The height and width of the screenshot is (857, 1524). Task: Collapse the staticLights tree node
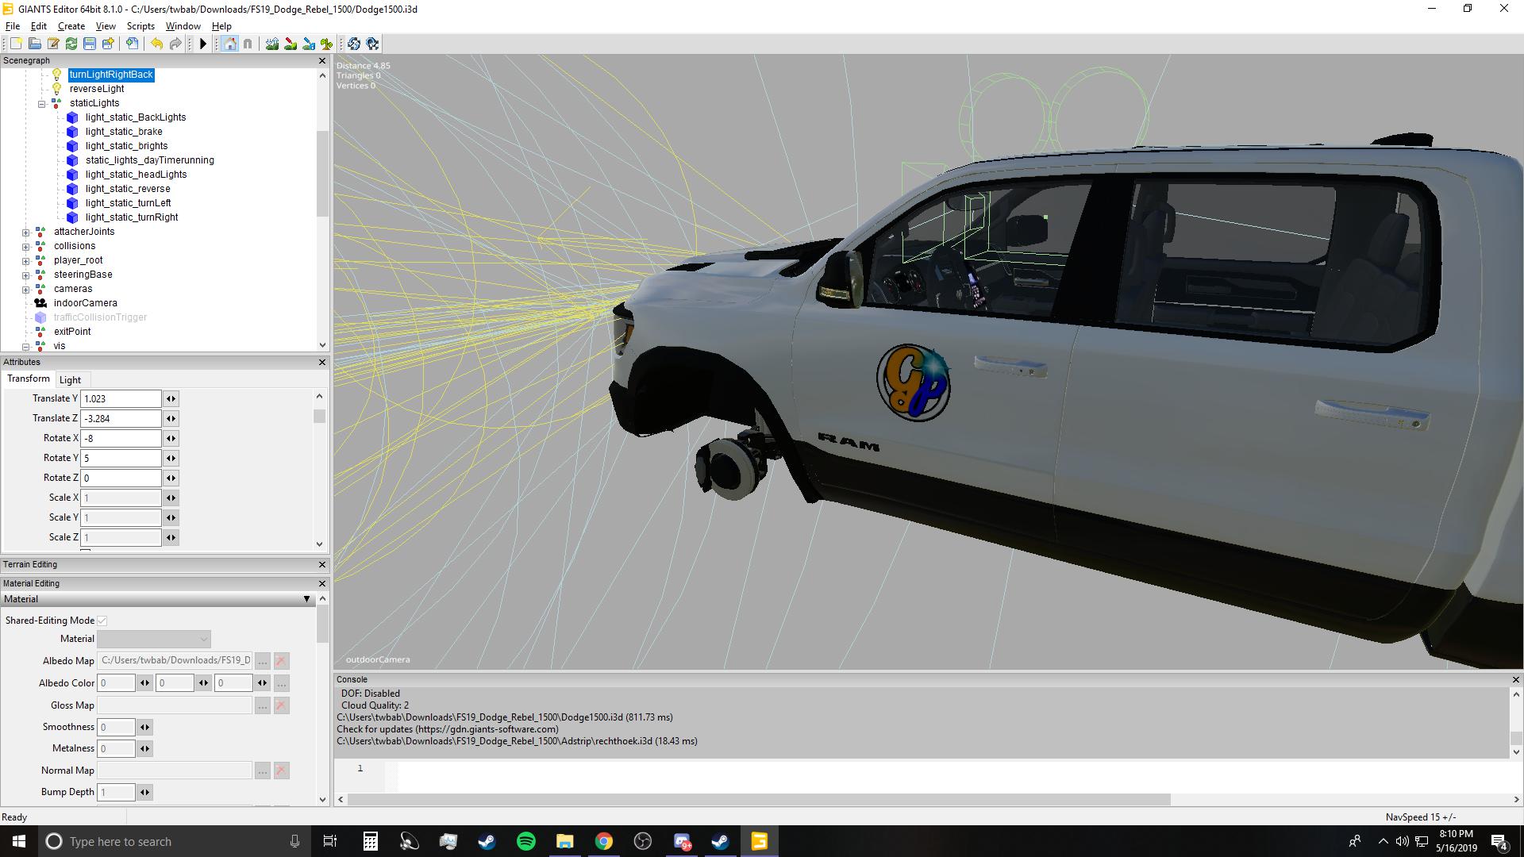[x=41, y=103]
